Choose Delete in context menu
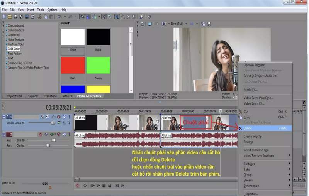309x196 pixels. 265,128
